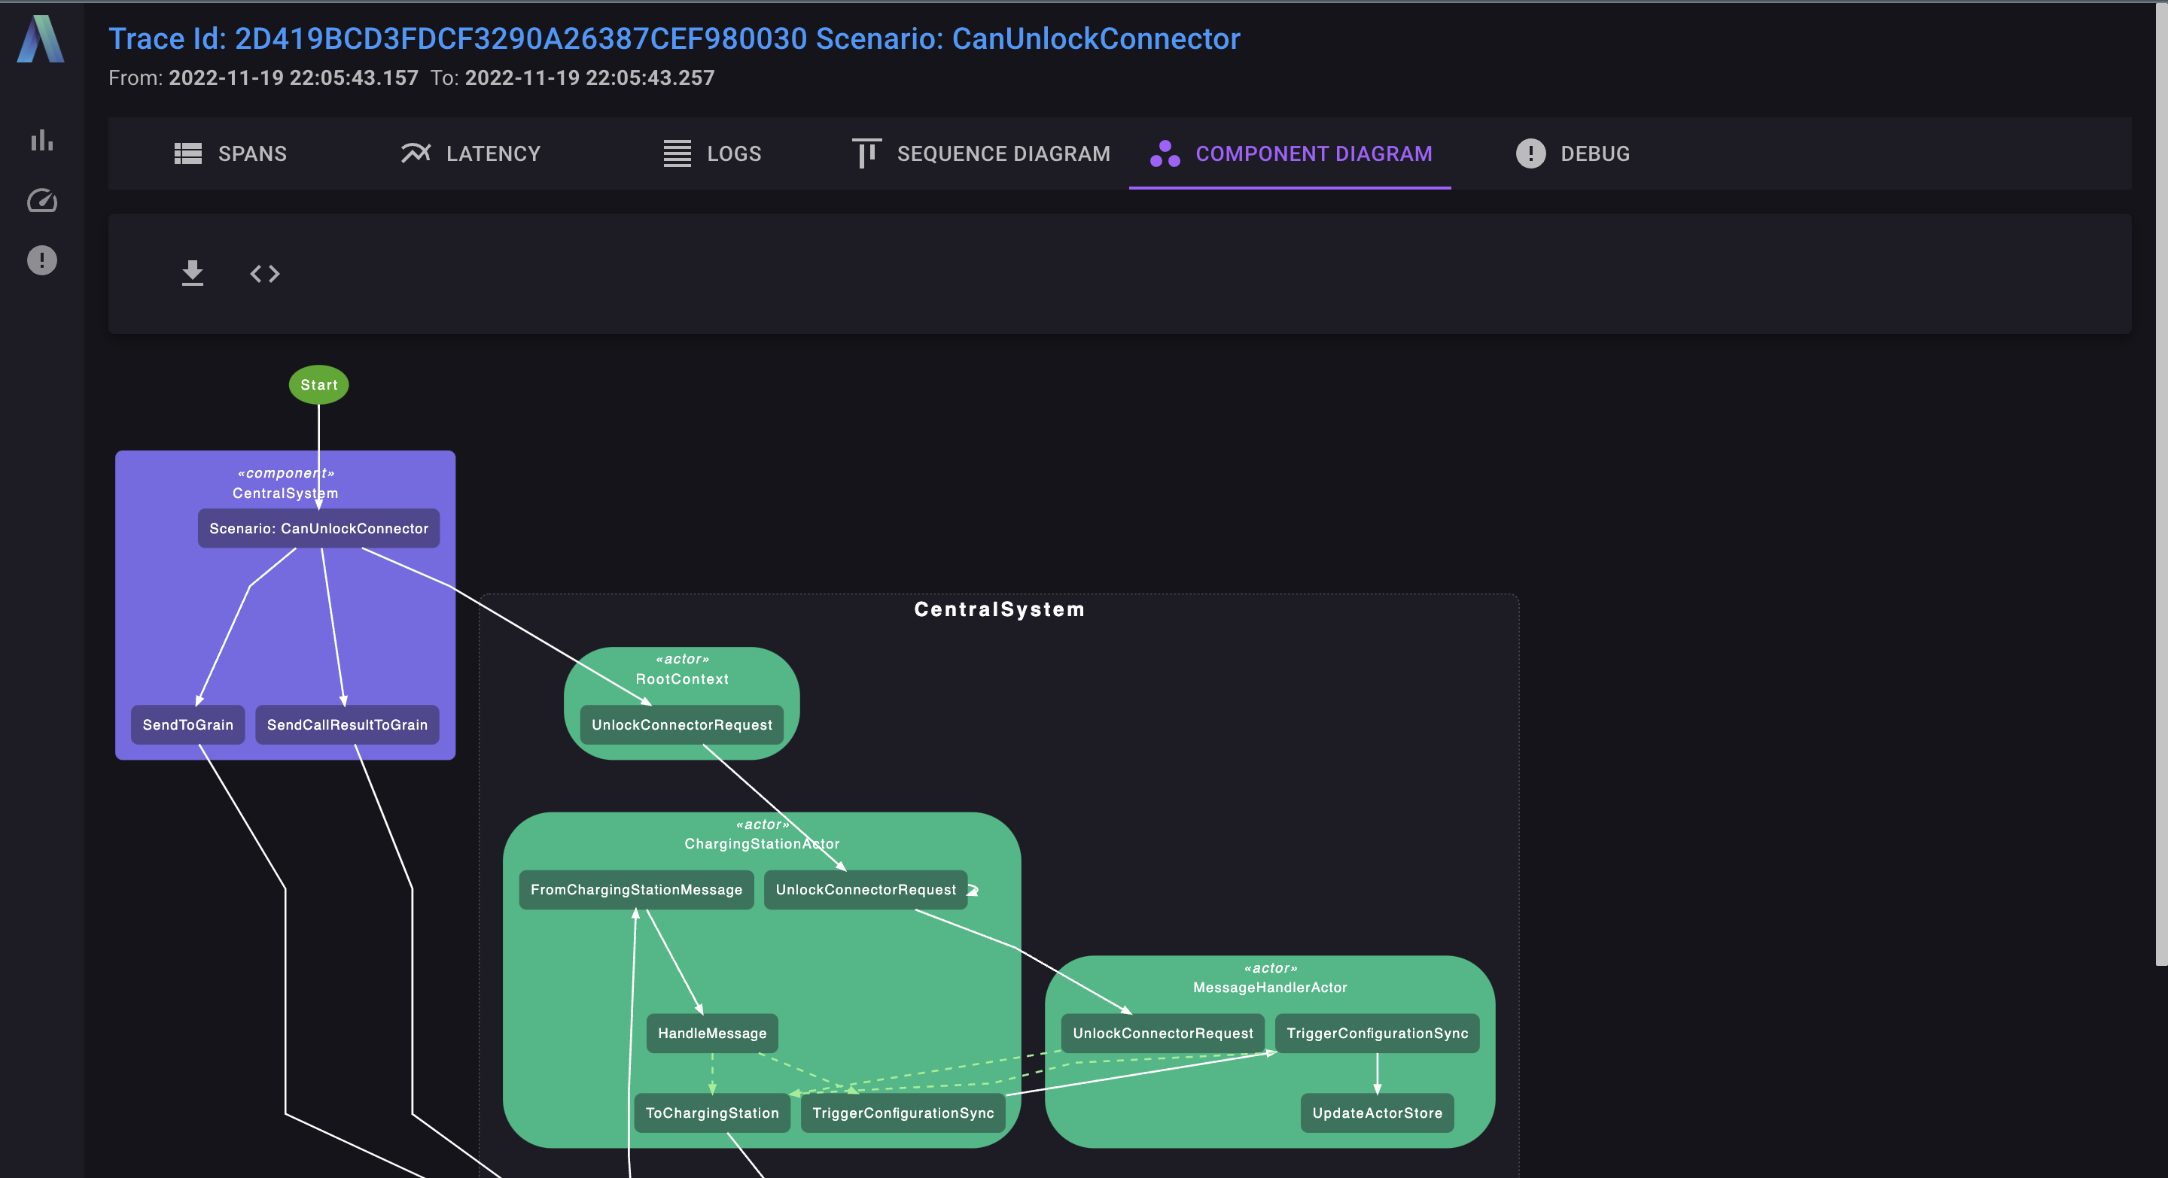Open the Sequence Diagram tab
The height and width of the screenshot is (1178, 2168).
click(980, 154)
